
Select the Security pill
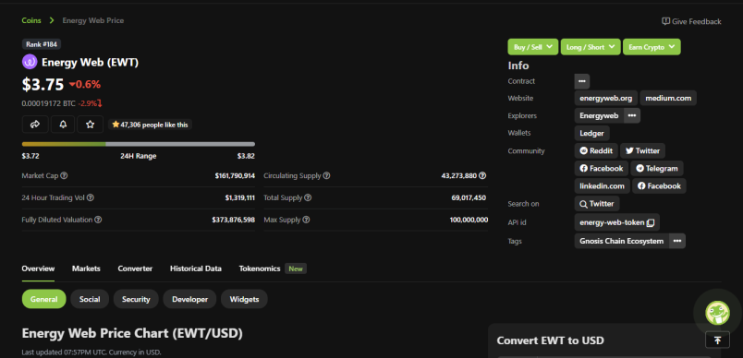coord(136,299)
